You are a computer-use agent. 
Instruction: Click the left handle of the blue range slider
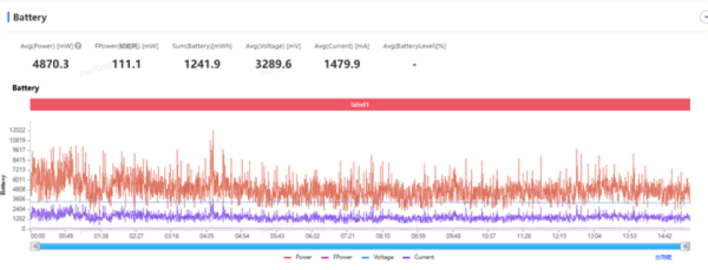point(35,246)
